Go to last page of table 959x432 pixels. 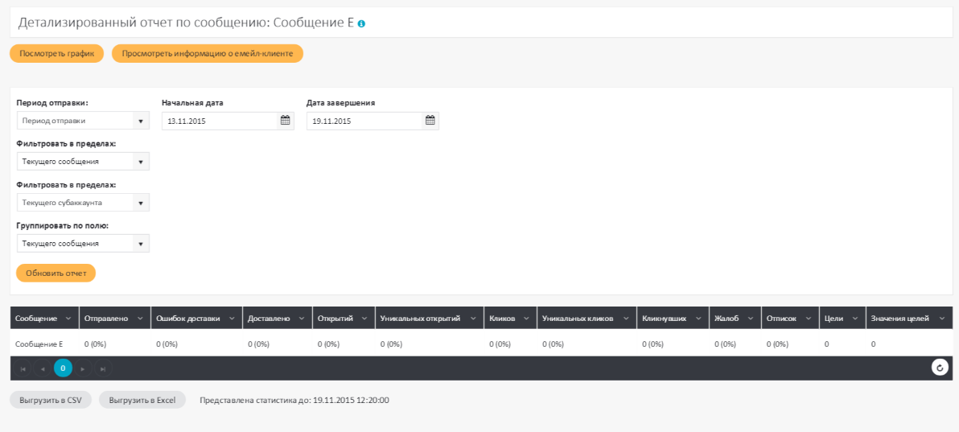coord(103,368)
